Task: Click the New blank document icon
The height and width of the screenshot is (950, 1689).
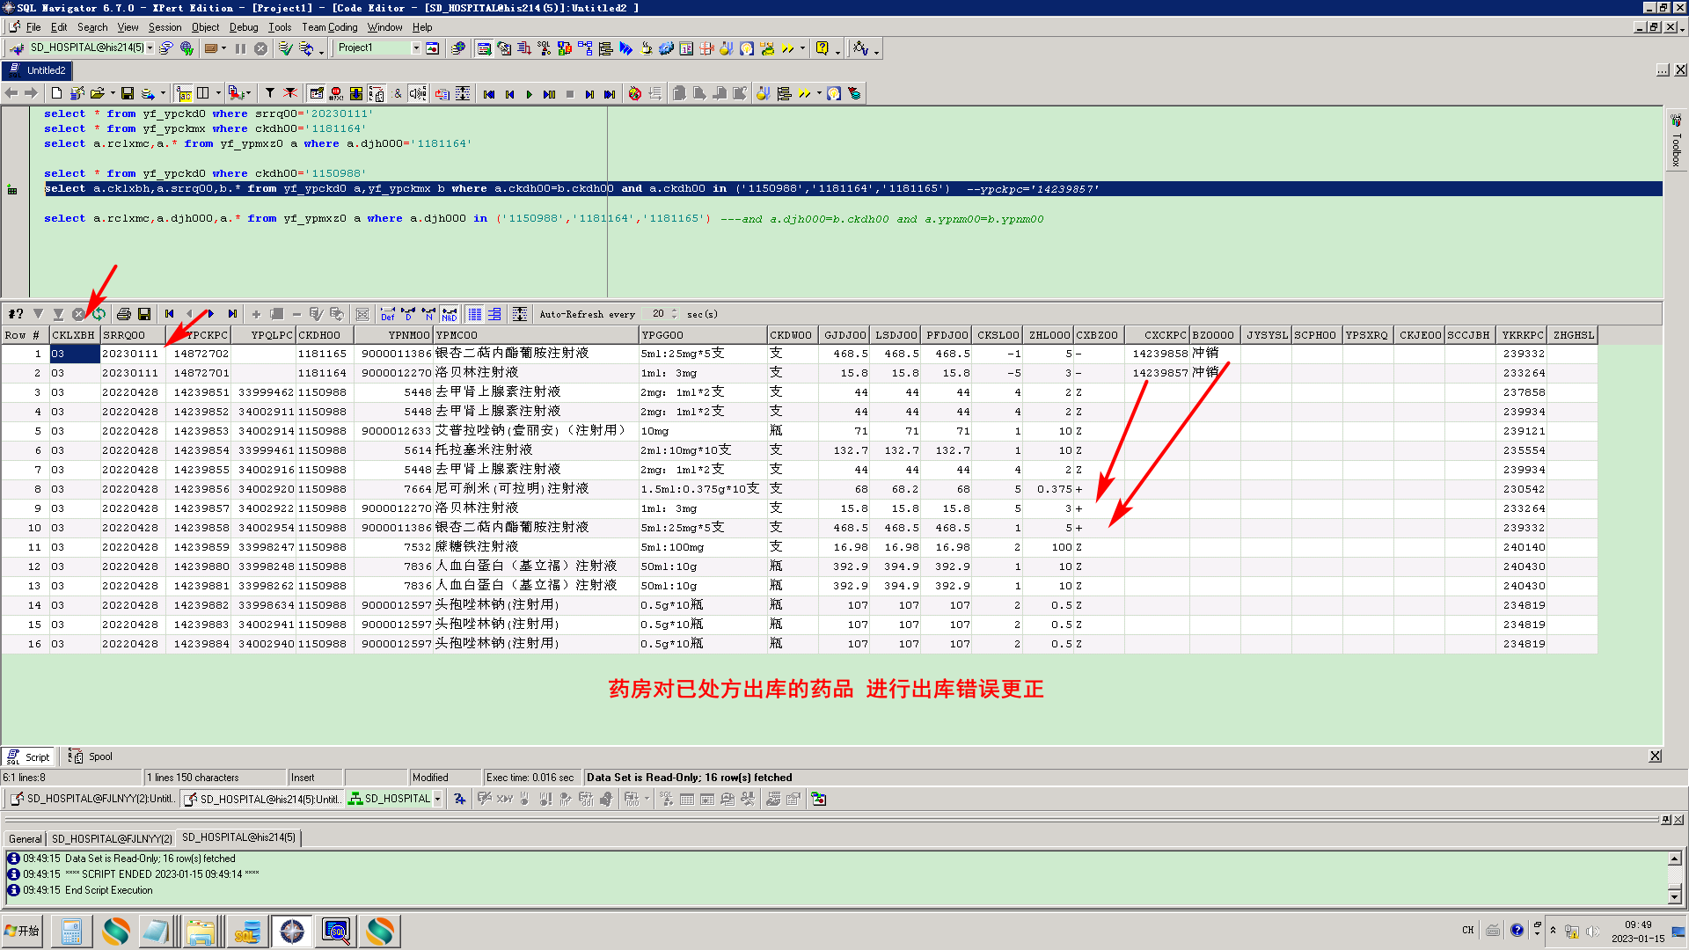Action: [x=56, y=93]
